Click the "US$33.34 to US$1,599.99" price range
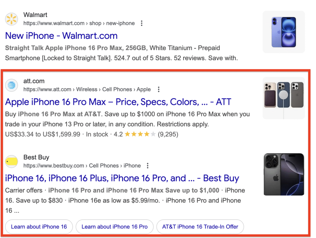316x238 pixels. pyautogui.click(x=43, y=134)
